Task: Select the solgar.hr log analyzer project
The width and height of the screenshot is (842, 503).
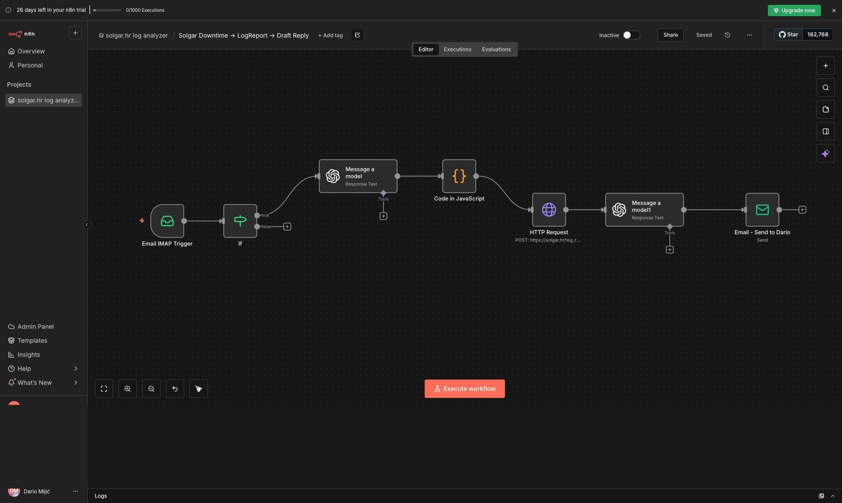Action: (43, 100)
